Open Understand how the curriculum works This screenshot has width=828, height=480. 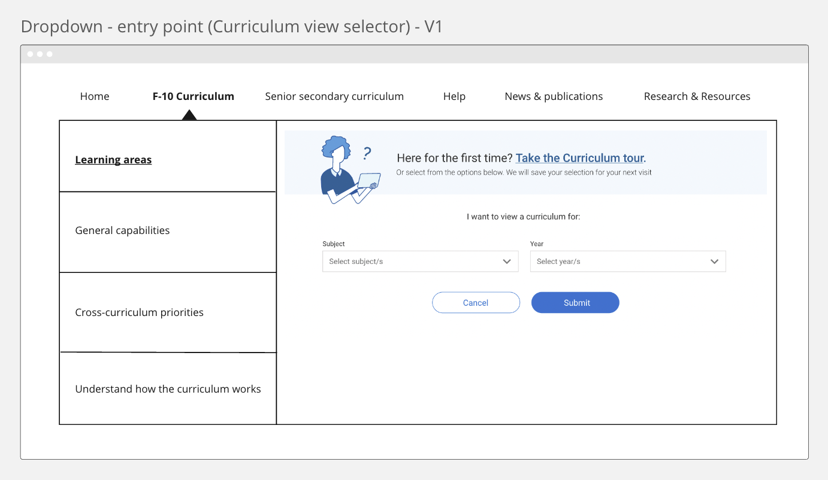[168, 389]
